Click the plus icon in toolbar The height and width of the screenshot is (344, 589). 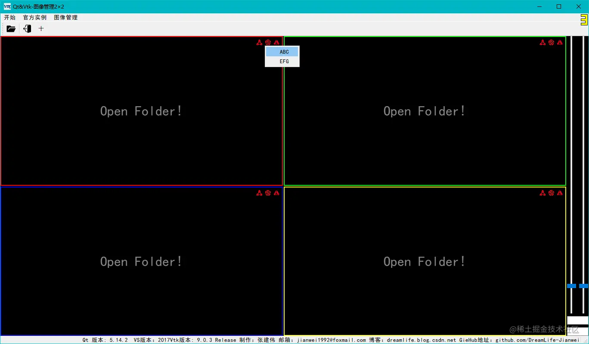pos(41,29)
